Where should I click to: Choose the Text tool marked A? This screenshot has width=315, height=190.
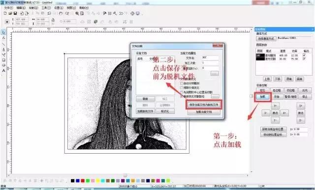click(3, 71)
